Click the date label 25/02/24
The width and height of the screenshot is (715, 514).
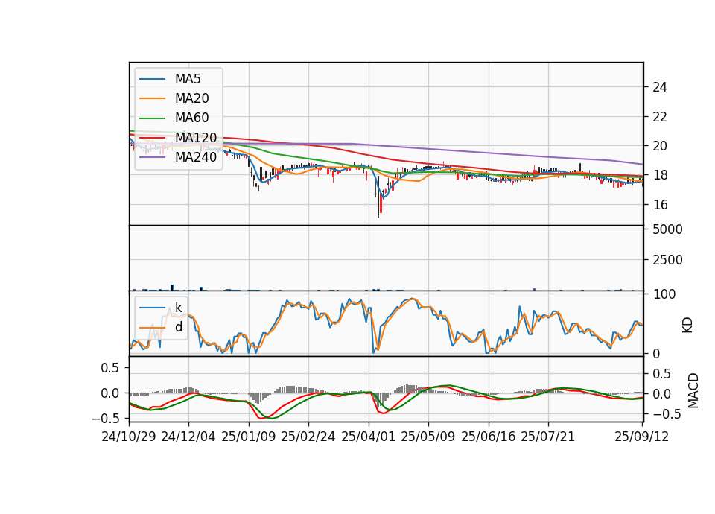[x=308, y=437]
